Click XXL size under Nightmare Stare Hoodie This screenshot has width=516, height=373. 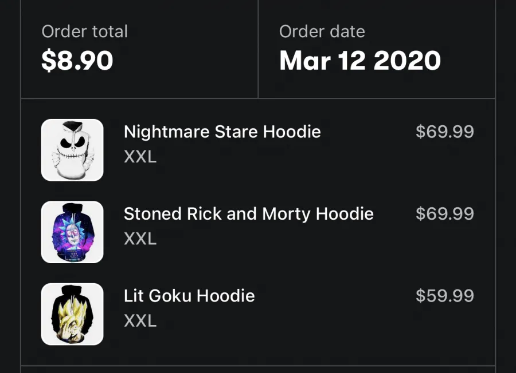(140, 157)
